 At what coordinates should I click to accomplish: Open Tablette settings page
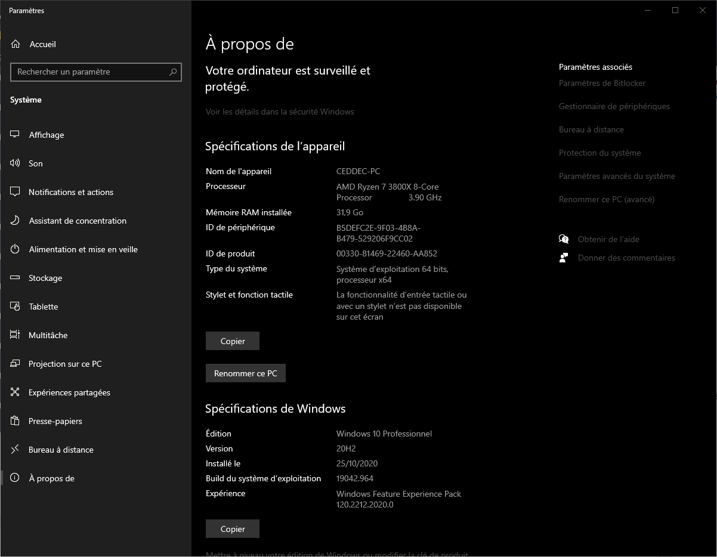point(44,307)
